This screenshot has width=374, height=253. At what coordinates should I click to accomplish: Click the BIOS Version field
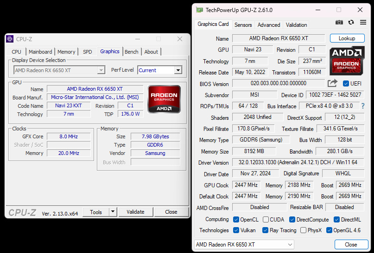pyautogui.click(x=279, y=83)
